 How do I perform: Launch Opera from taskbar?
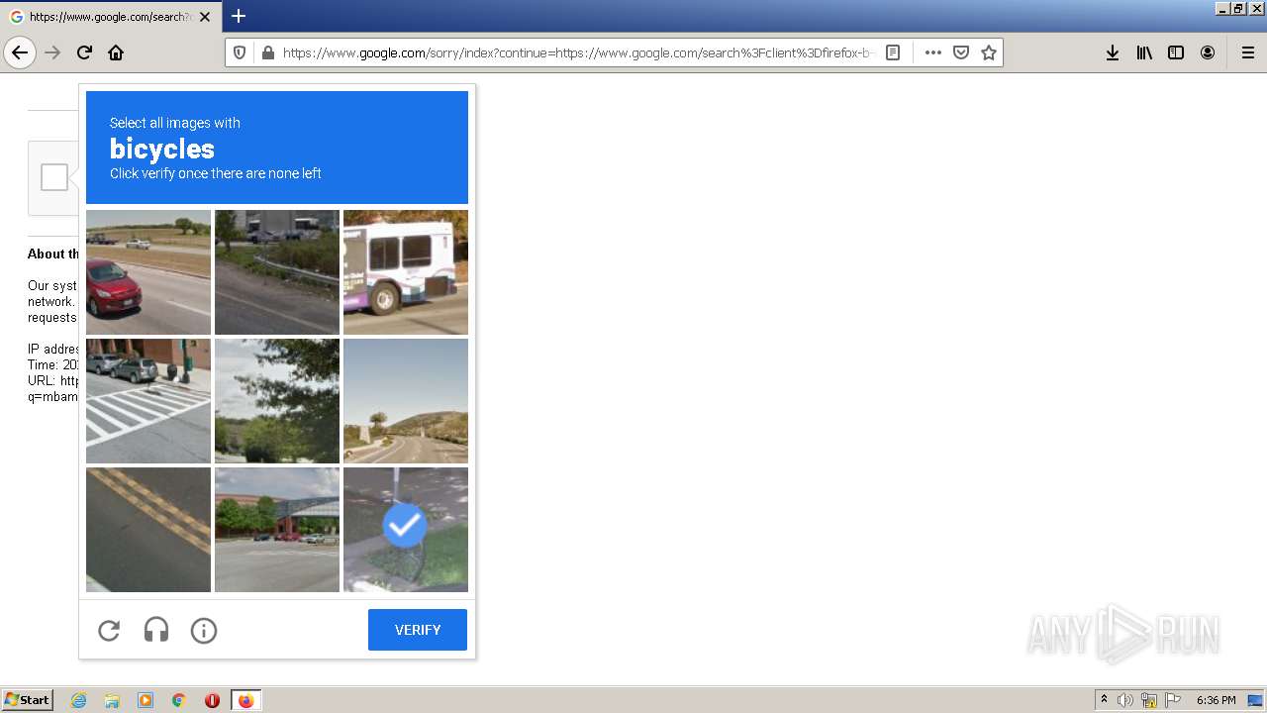click(212, 700)
